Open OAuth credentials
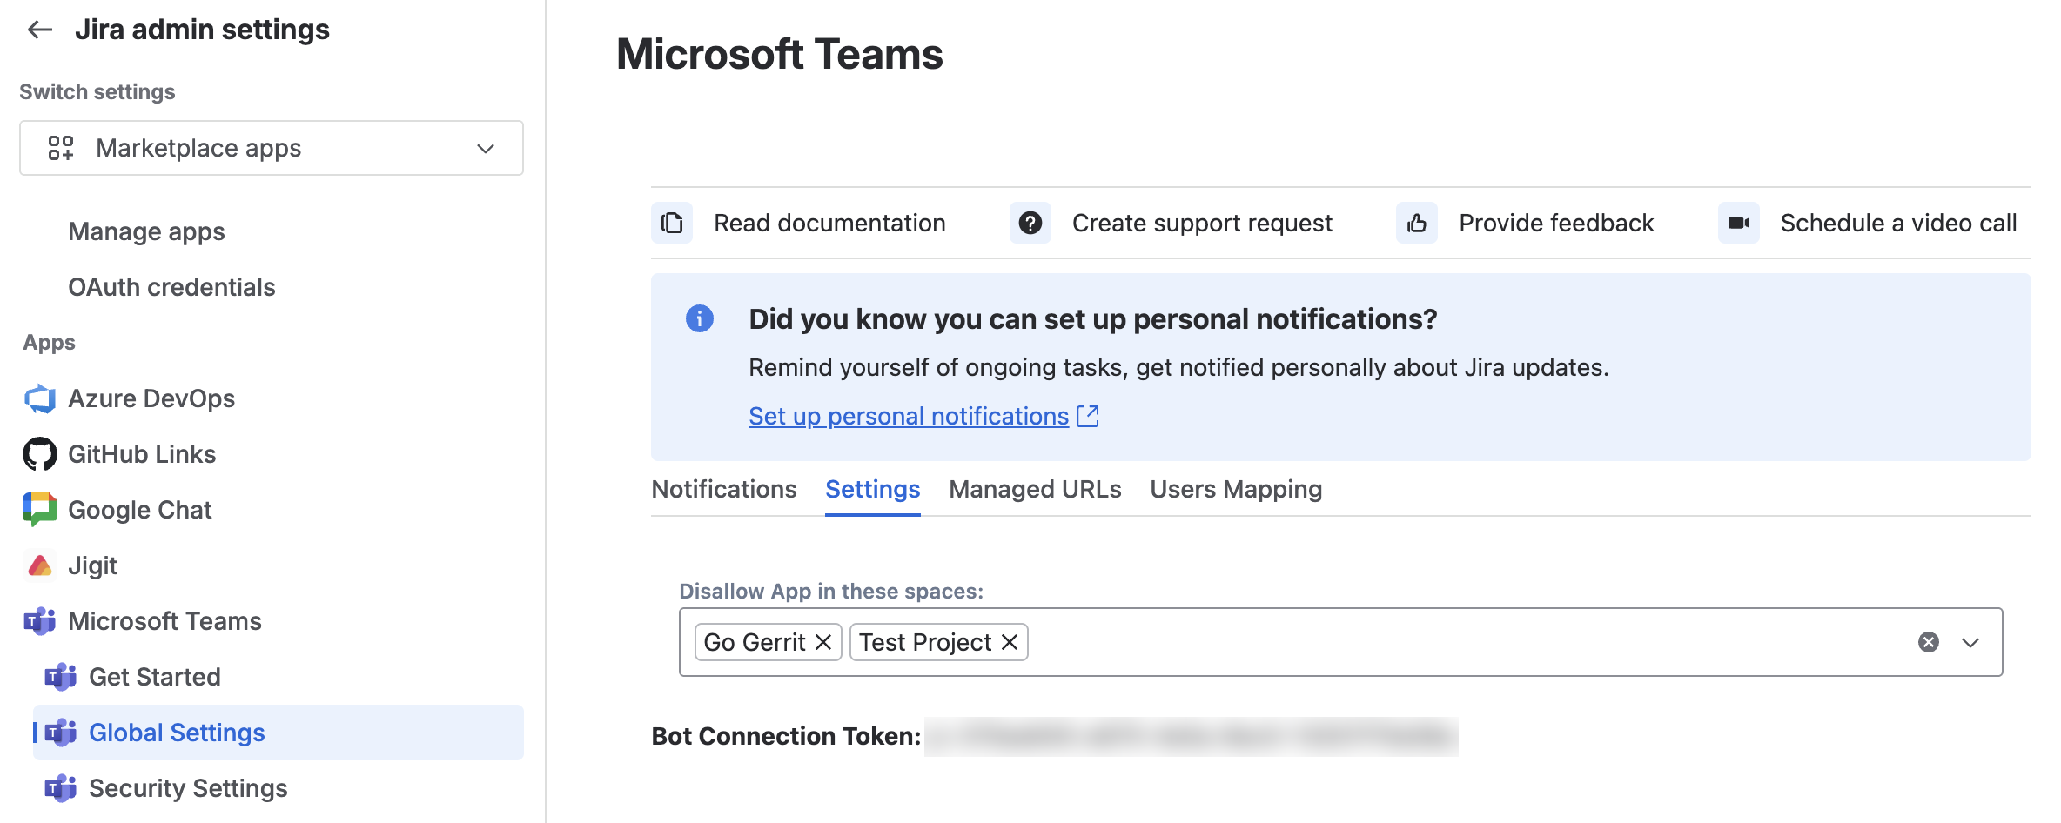2061x823 pixels. [x=171, y=287]
